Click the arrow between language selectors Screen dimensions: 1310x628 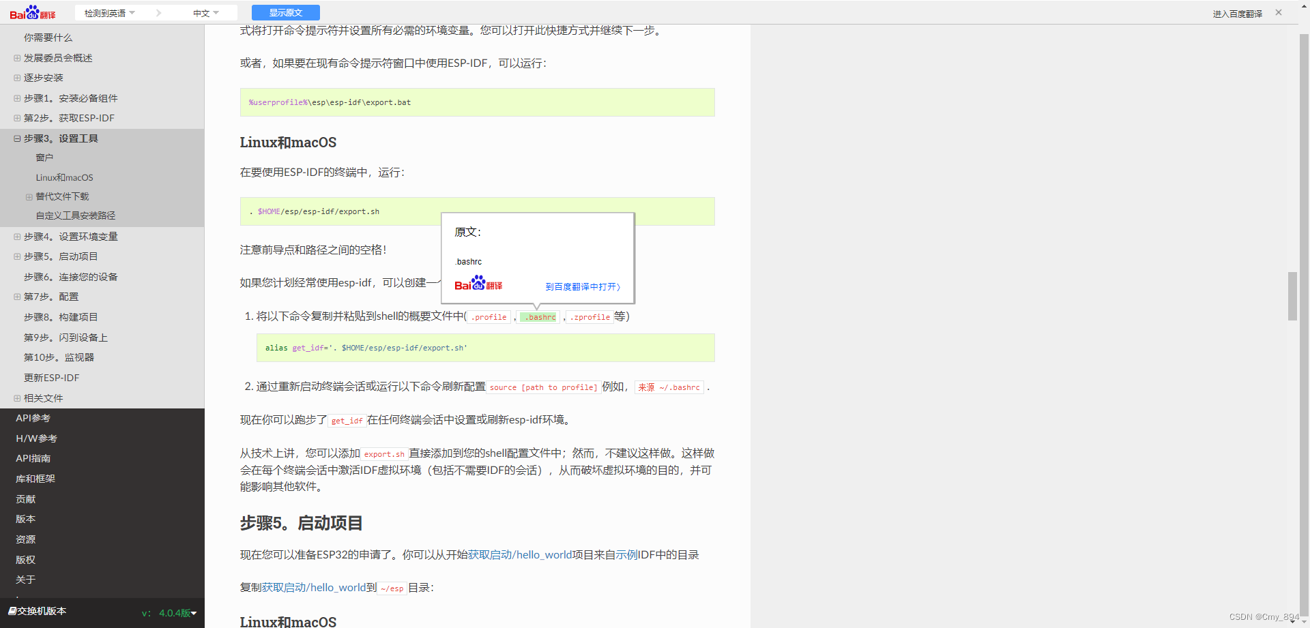pos(158,13)
